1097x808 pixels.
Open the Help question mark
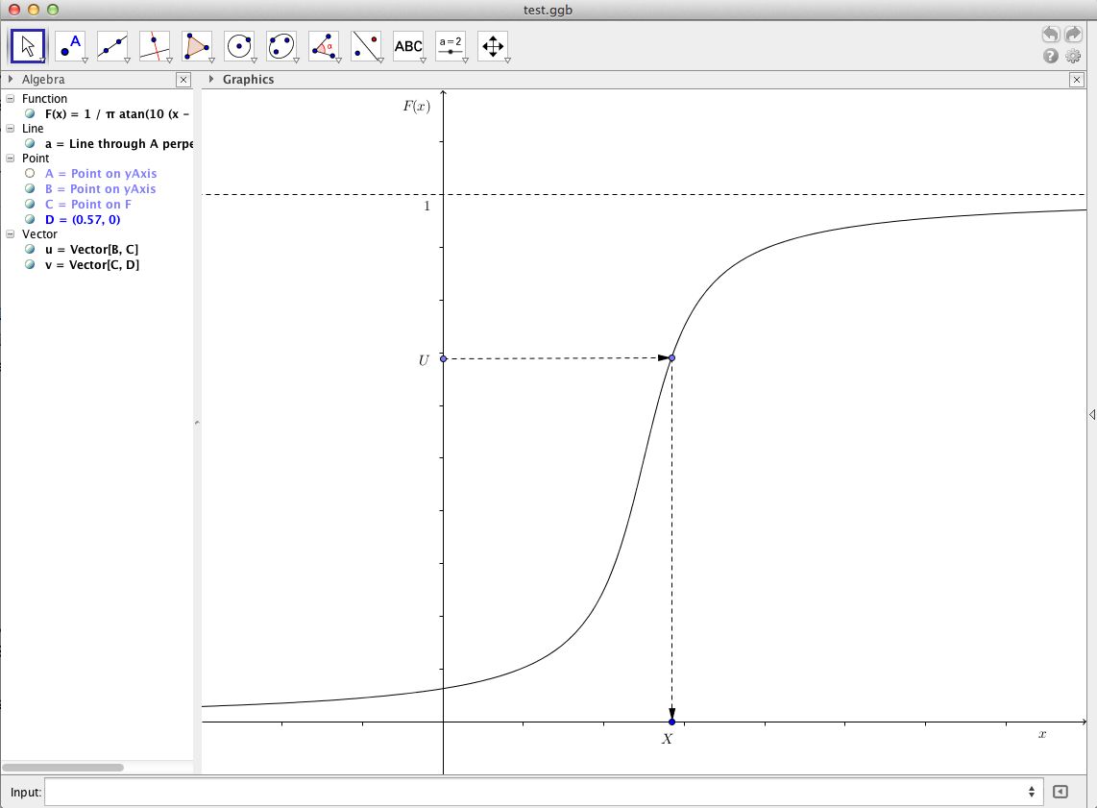coord(1050,56)
